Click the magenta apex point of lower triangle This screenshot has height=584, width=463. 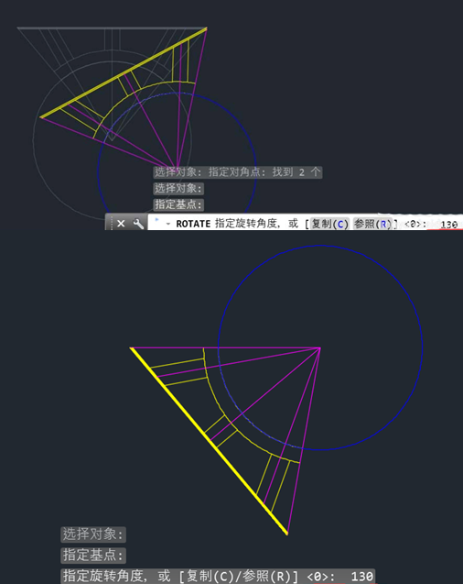(x=319, y=348)
